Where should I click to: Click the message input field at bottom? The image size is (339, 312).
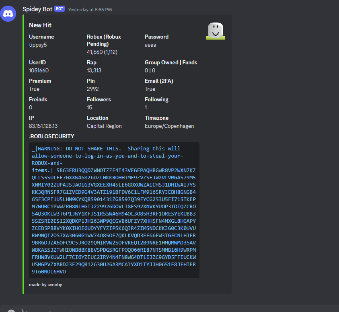(161, 310)
